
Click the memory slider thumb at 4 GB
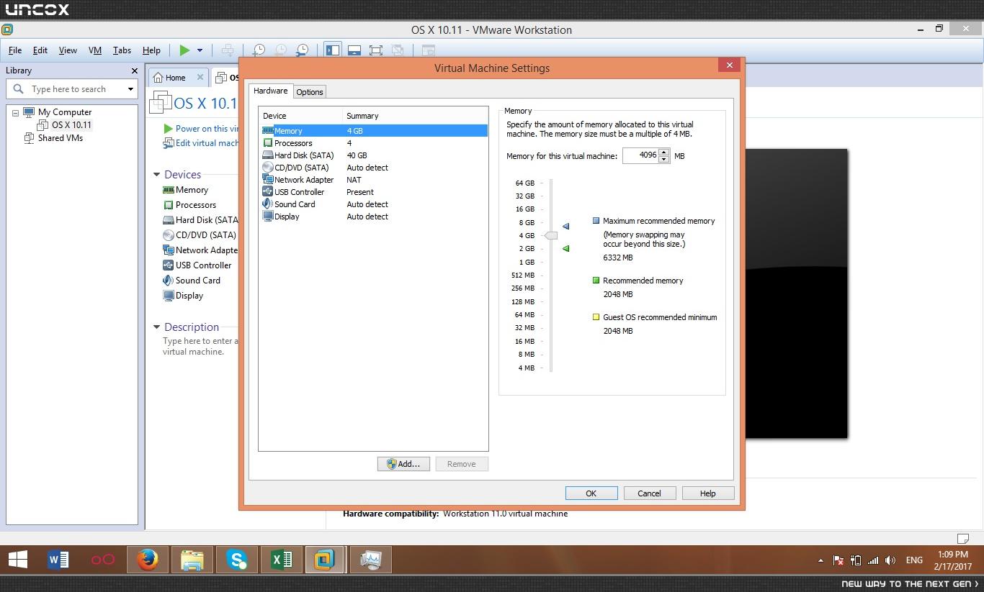coord(551,235)
